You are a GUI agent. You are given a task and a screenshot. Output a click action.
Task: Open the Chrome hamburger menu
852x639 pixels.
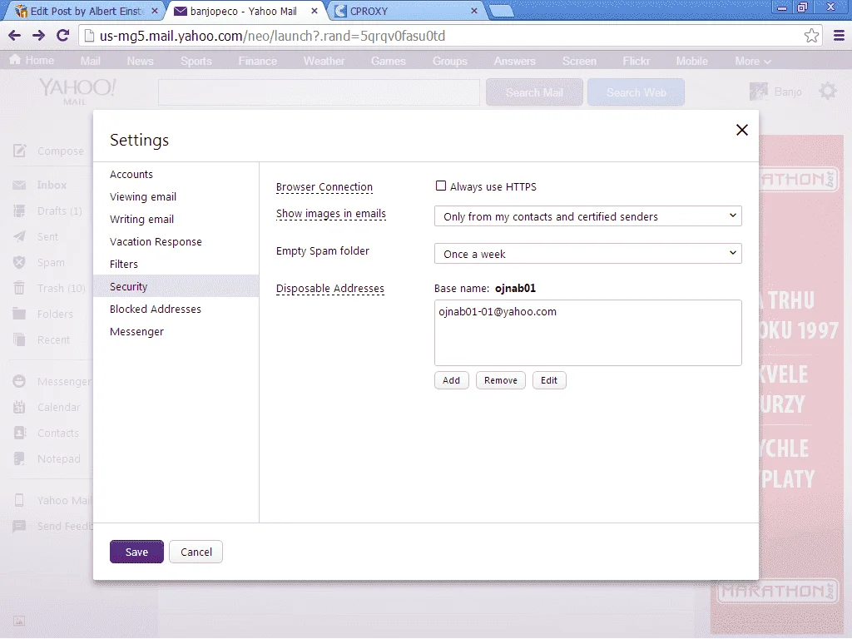[x=839, y=36]
